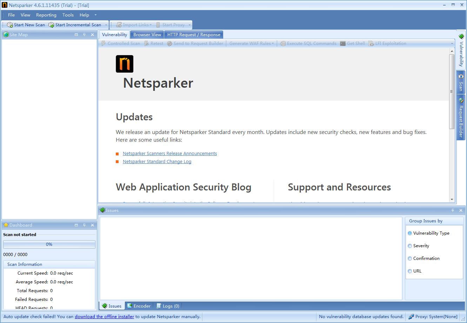Click the Start Incremental Scan icon
This screenshot has width=467, height=323.
(x=51, y=25)
